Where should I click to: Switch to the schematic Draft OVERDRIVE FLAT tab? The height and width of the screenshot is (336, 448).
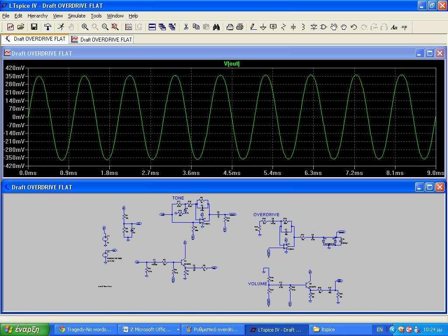click(35, 39)
